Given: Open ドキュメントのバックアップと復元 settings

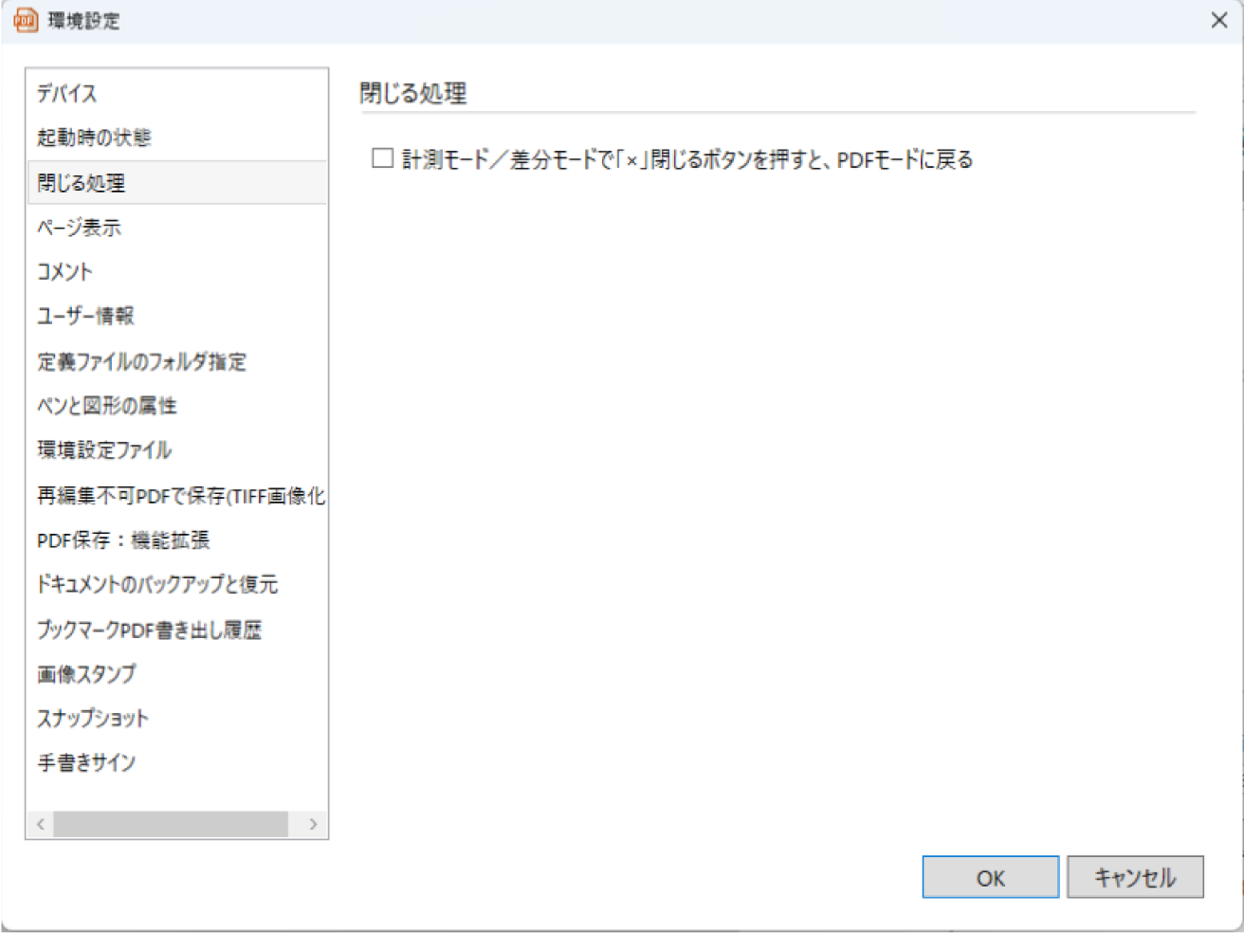Looking at the screenshot, I should 157,585.
